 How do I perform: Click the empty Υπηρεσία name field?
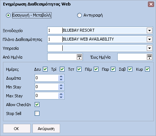click(104, 48)
